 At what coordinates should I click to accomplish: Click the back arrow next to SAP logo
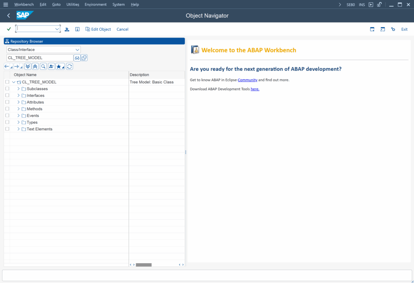pyautogui.click(x=8, y=16)
